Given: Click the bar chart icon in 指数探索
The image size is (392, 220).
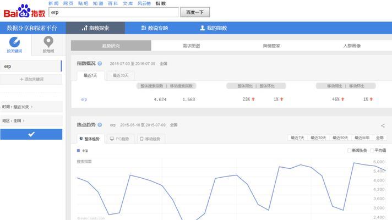Looking at the screenshot, I should tap(84, 28).
